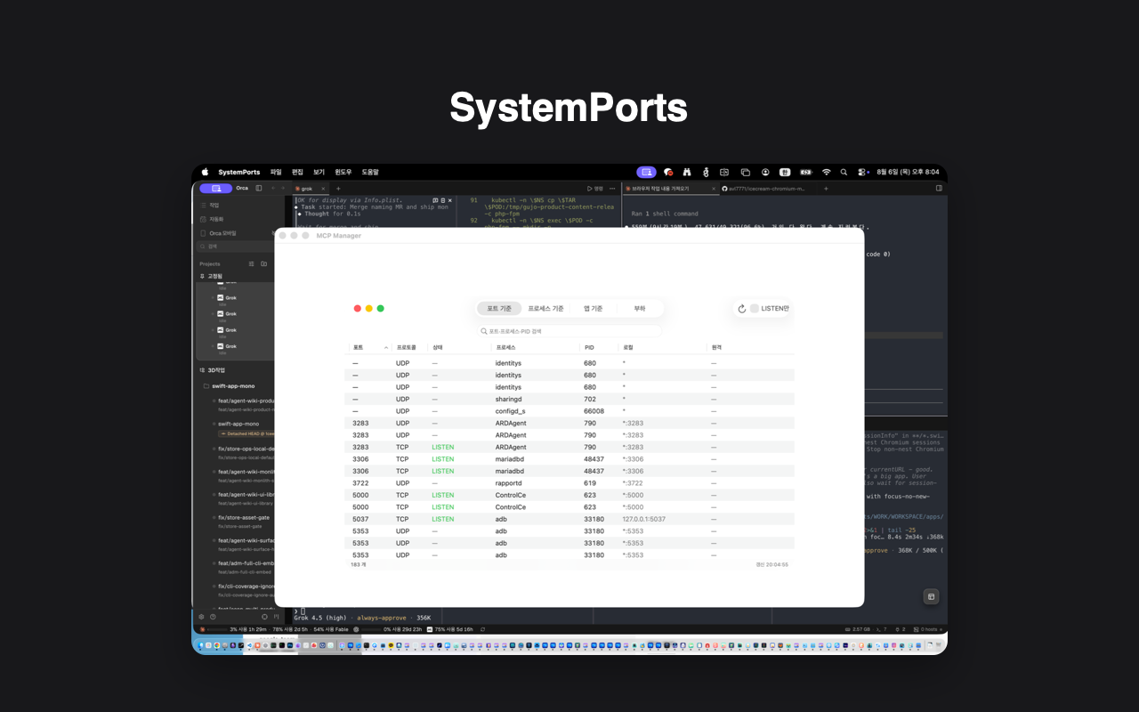Click the 183 개 count in footer

pyautogui.click(x=358, y=564)
